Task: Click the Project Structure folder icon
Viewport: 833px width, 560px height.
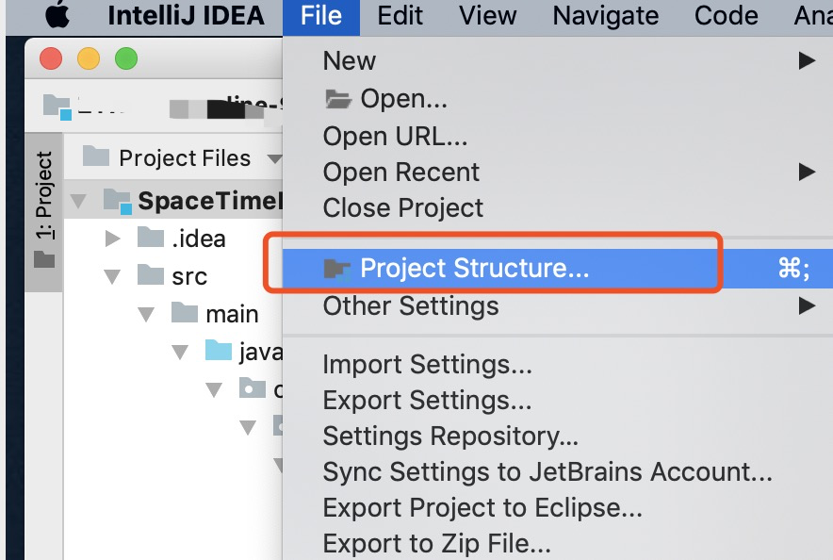Action: [337, 270]
